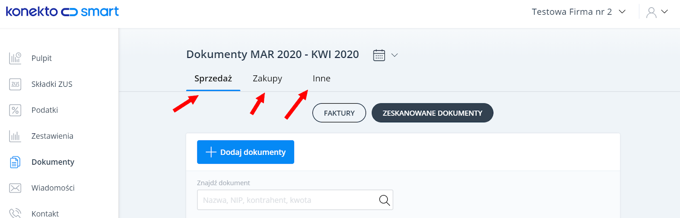Select the FAKTURY filter button
Screen dimensions: 680x218
tap(339, 113)
